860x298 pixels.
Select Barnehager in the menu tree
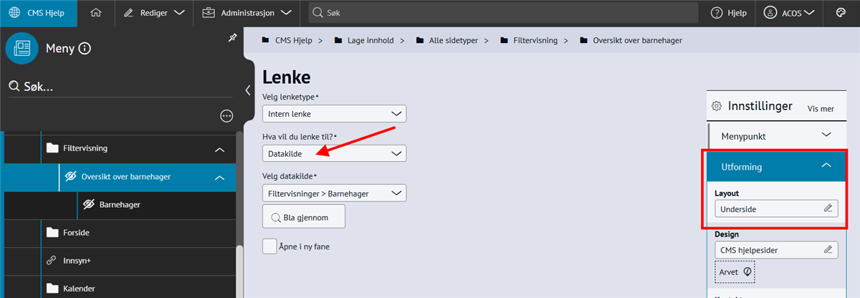pyautogui.click(x=119, y=204)
